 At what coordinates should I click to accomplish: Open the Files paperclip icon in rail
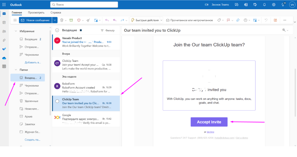tap(4, 40)
